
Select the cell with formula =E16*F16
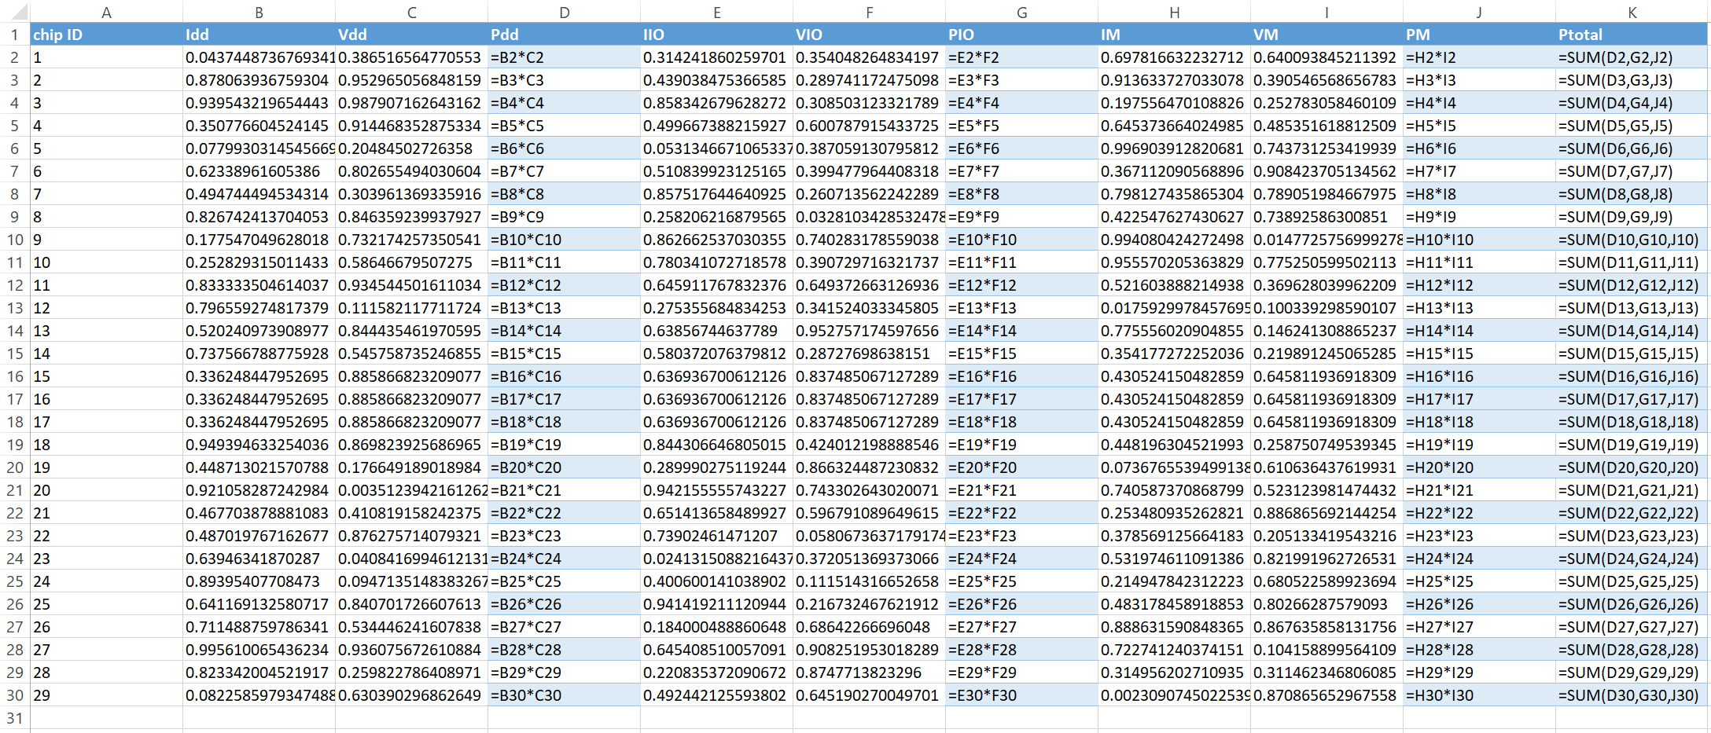pyautogui.click(x=1021, y=376)
